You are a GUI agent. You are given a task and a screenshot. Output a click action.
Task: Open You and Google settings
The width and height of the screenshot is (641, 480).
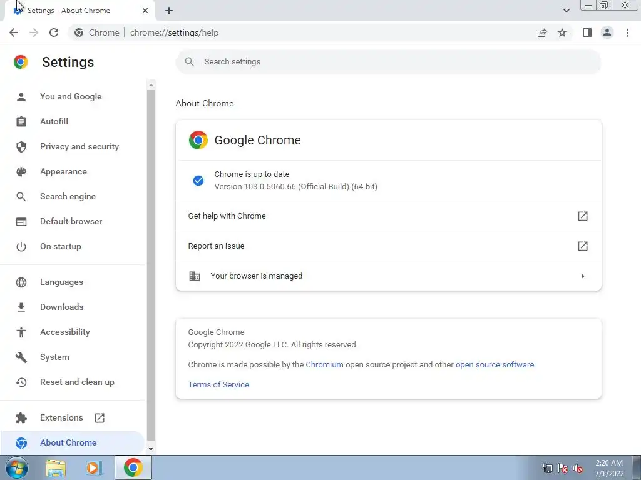click(x=71, y=96)
